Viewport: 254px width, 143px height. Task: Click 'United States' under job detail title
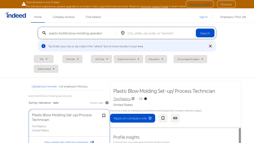[123, 105]
